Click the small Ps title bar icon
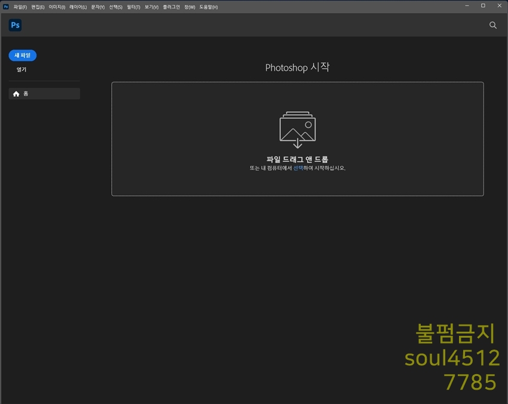The height and width of the screenshot is (404, 508). [x=6, y=7]
